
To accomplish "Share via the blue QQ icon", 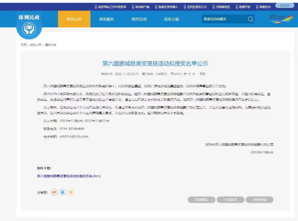I will (x=62, y=191).
